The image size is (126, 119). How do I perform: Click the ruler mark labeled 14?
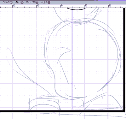62,6
